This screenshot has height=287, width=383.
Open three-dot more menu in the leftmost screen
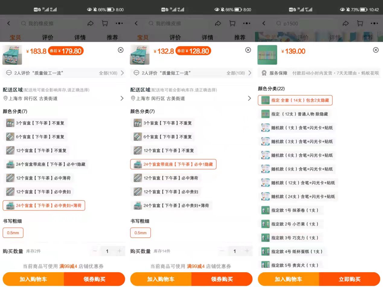(119, 23)
